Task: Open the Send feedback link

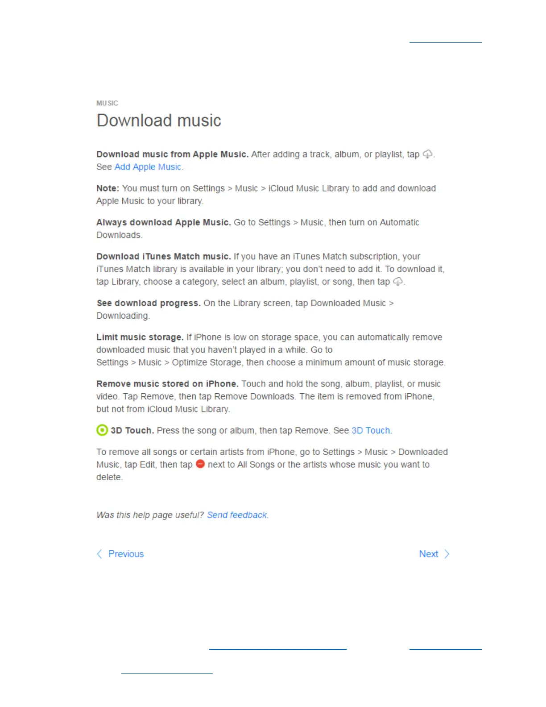Action: pos(237,515)
